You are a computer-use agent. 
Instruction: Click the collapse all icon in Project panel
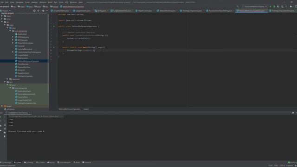coord(39,11)
